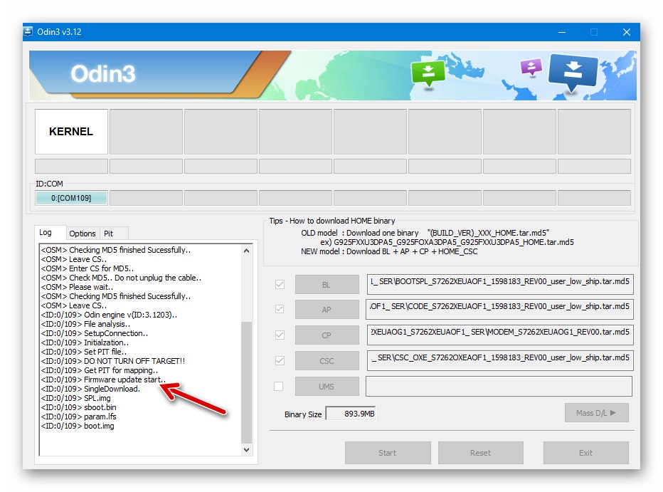Click the AP file button
This screenshot has height=492, width=663.
tap(327, 310)
